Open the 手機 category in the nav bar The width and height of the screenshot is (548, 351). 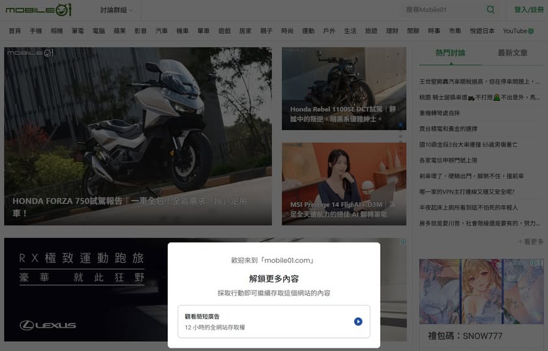click(x=36, y=31)
